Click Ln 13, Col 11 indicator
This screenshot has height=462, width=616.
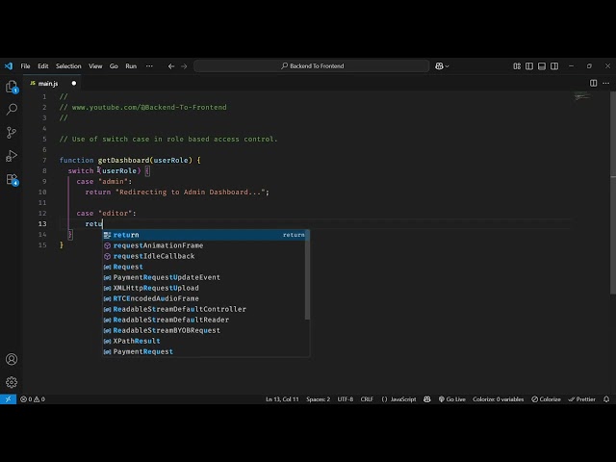click(282, 399)
